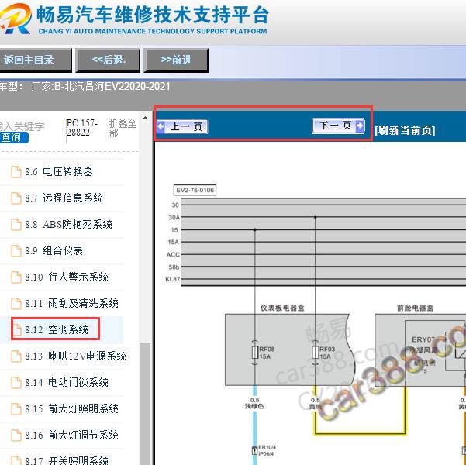466x465 pixels.
Task: Click document icon beside 8.6 电压转换器
Action: 16,172
